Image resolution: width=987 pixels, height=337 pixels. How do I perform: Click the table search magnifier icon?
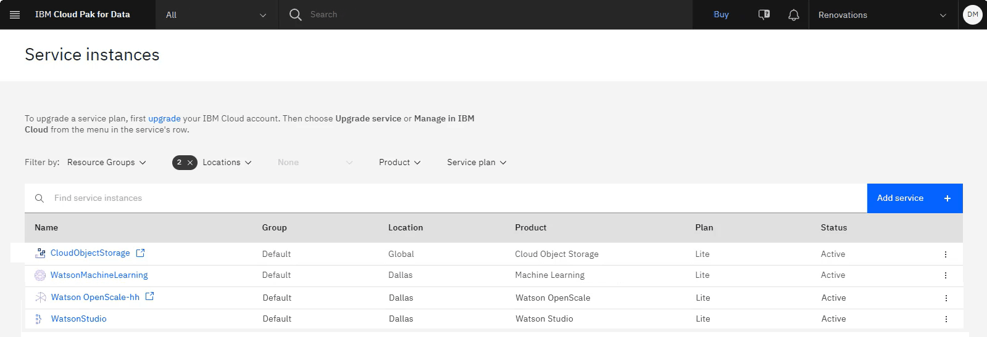click(40, 198)
